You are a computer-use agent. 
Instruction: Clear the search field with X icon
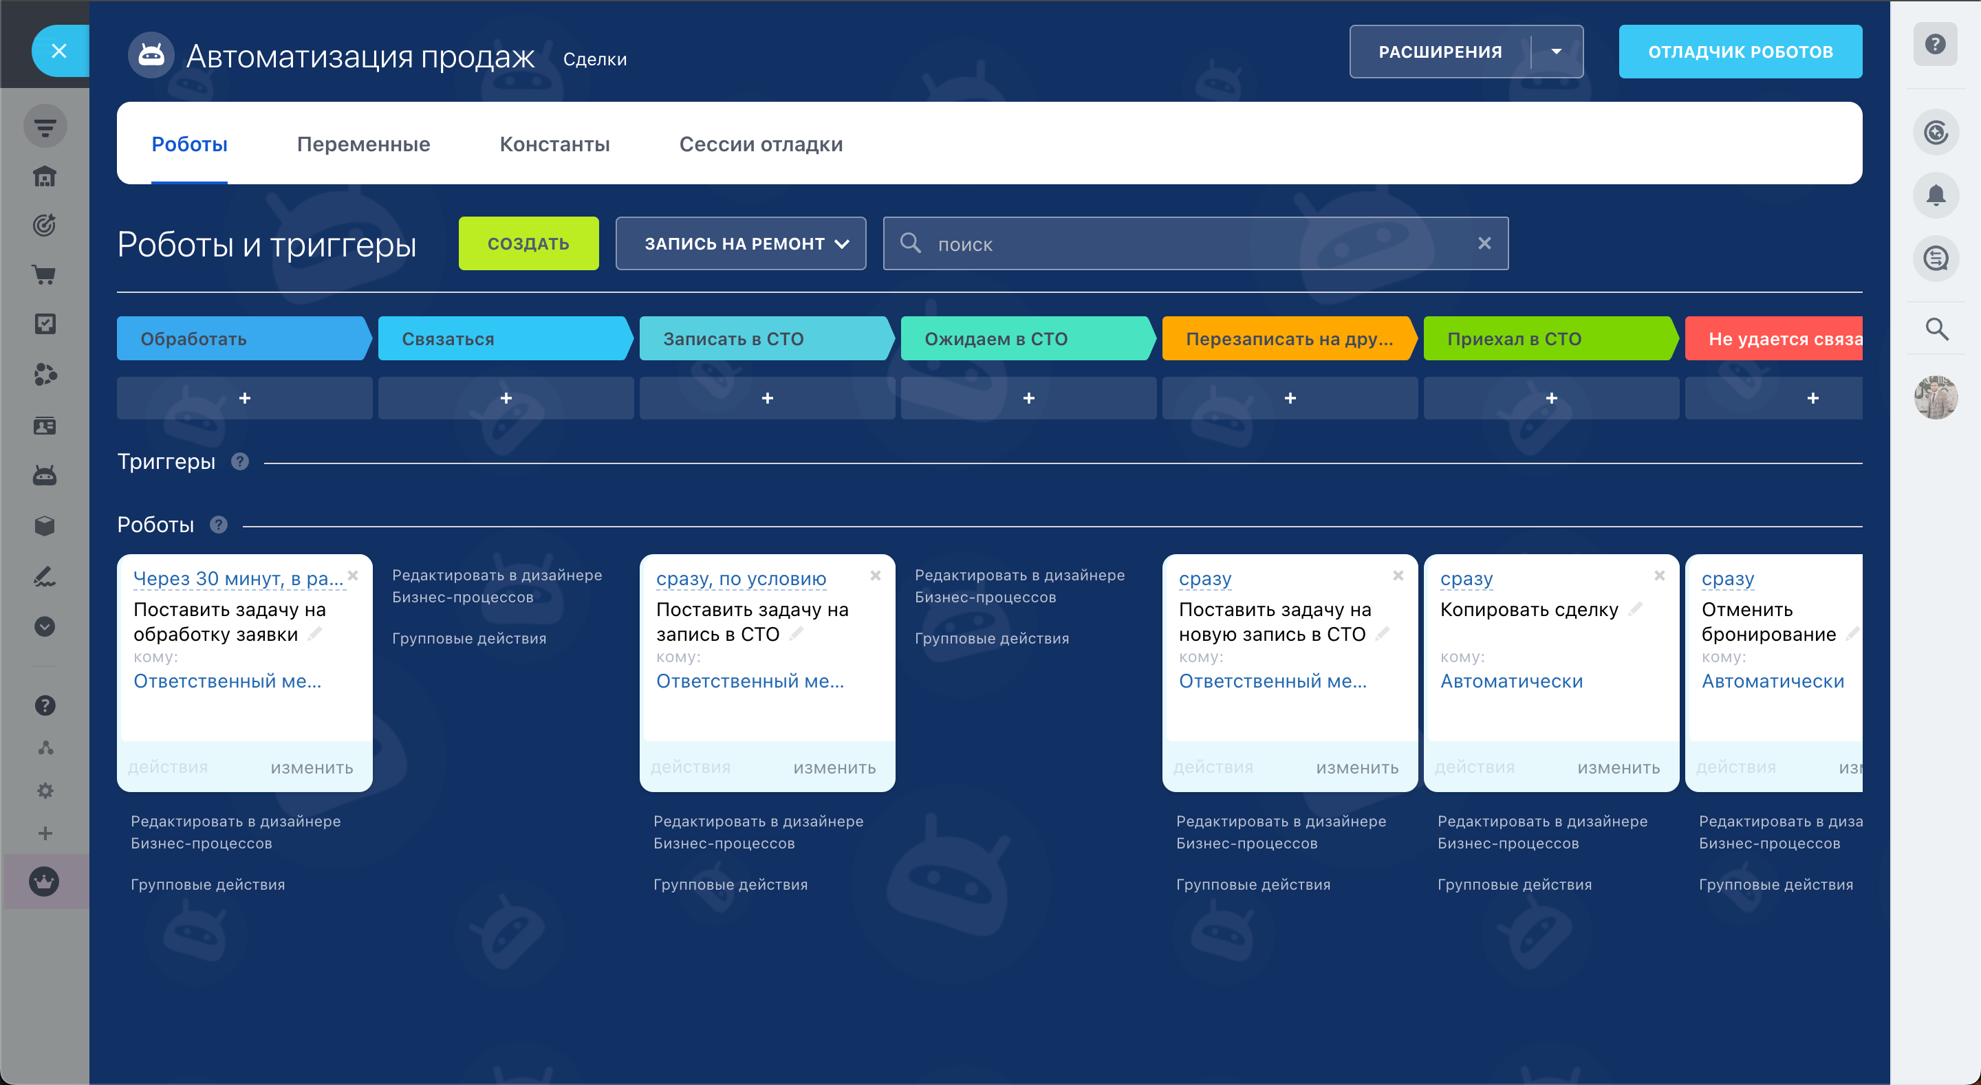[x=1484, y=244]
